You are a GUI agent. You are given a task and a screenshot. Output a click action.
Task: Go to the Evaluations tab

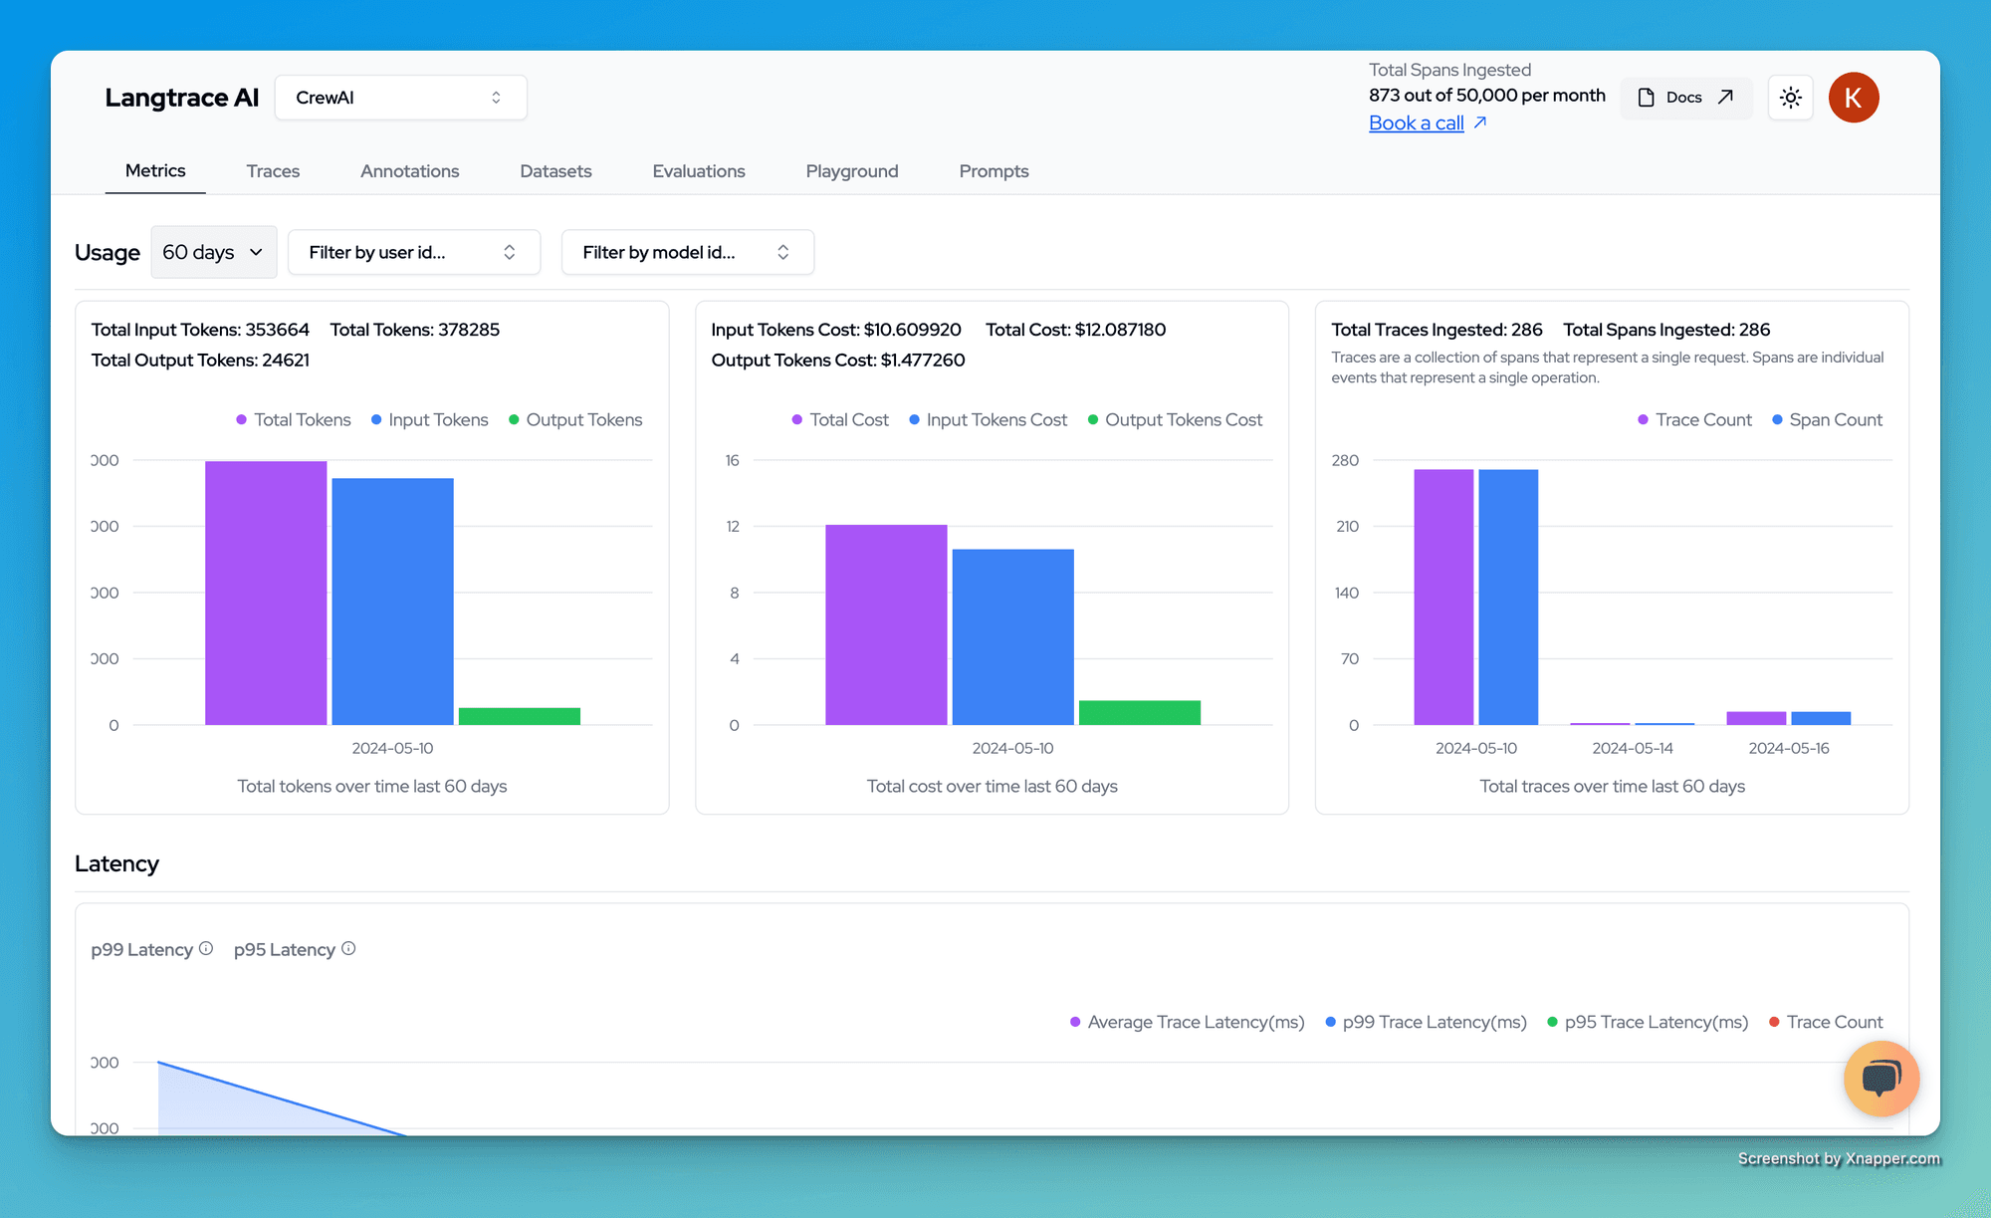tap(698, 171)
